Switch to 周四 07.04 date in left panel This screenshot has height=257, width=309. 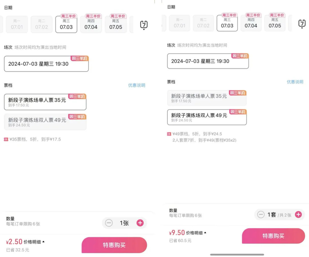[91, 24]
